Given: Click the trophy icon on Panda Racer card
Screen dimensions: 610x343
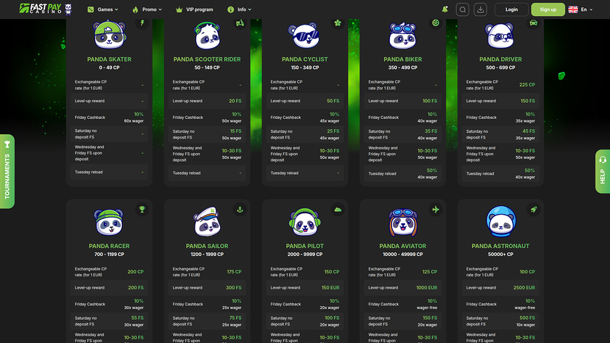Looking at the screenshot, I should point(142,210).
